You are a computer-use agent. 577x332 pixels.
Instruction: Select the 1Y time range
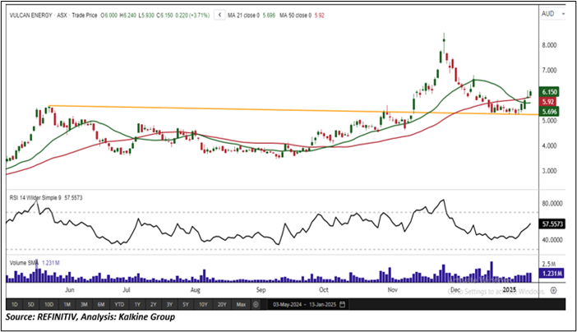[x=137, y=304]
